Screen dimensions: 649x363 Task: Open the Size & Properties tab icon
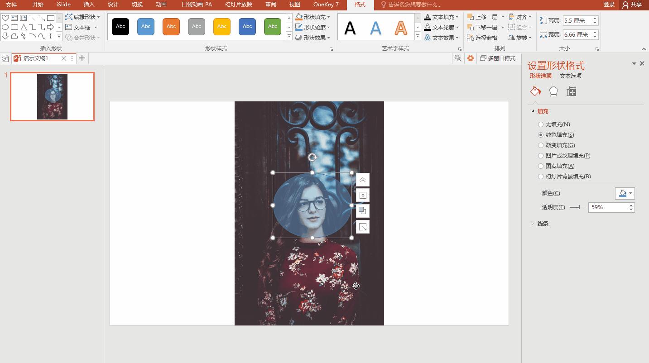(x=572, y=91)
